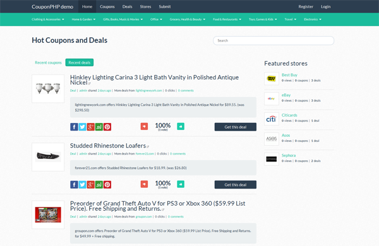The image size is (379, 246).
Task: Open external link icon beside Hinkley title
Action: pyautogui.click(x=89, y=83)
